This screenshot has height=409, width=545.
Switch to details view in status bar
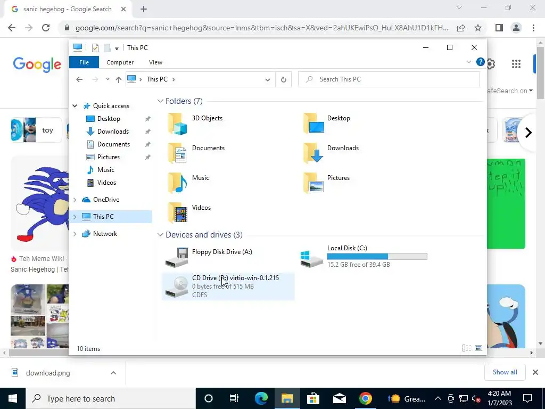point(467,348)
